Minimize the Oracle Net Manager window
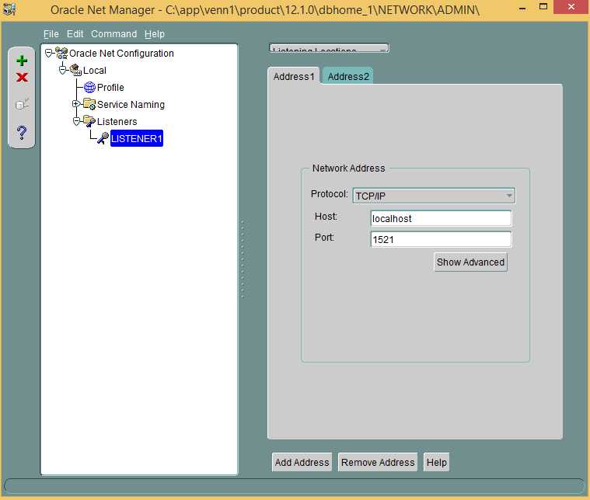This screenshot has width=590, height=500. point(522,8)
